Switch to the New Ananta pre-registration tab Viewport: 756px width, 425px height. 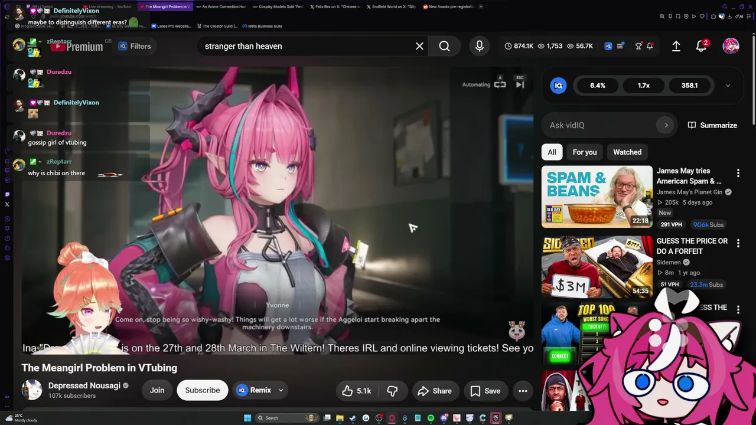[448, 6]
